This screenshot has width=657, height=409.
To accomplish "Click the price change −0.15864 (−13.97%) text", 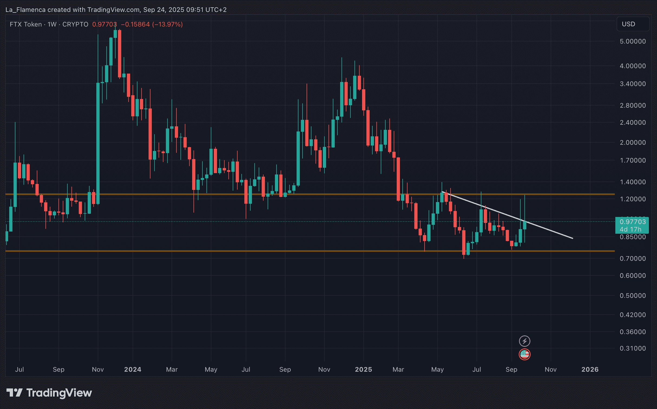I will point(152,24).
